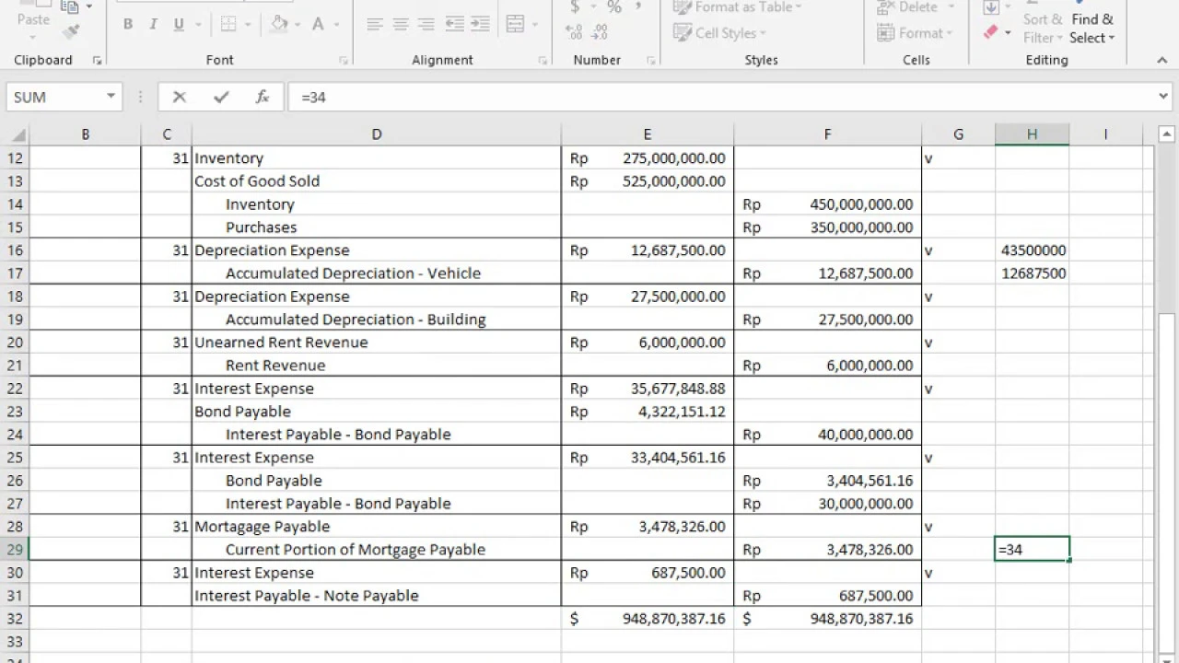Cancel formula entry with X
This screenshot has width=1179, height=663.
click(179, 97)
